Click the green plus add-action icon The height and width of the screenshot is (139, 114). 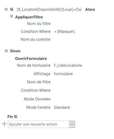pyautogui.click(x=4, y=124)
